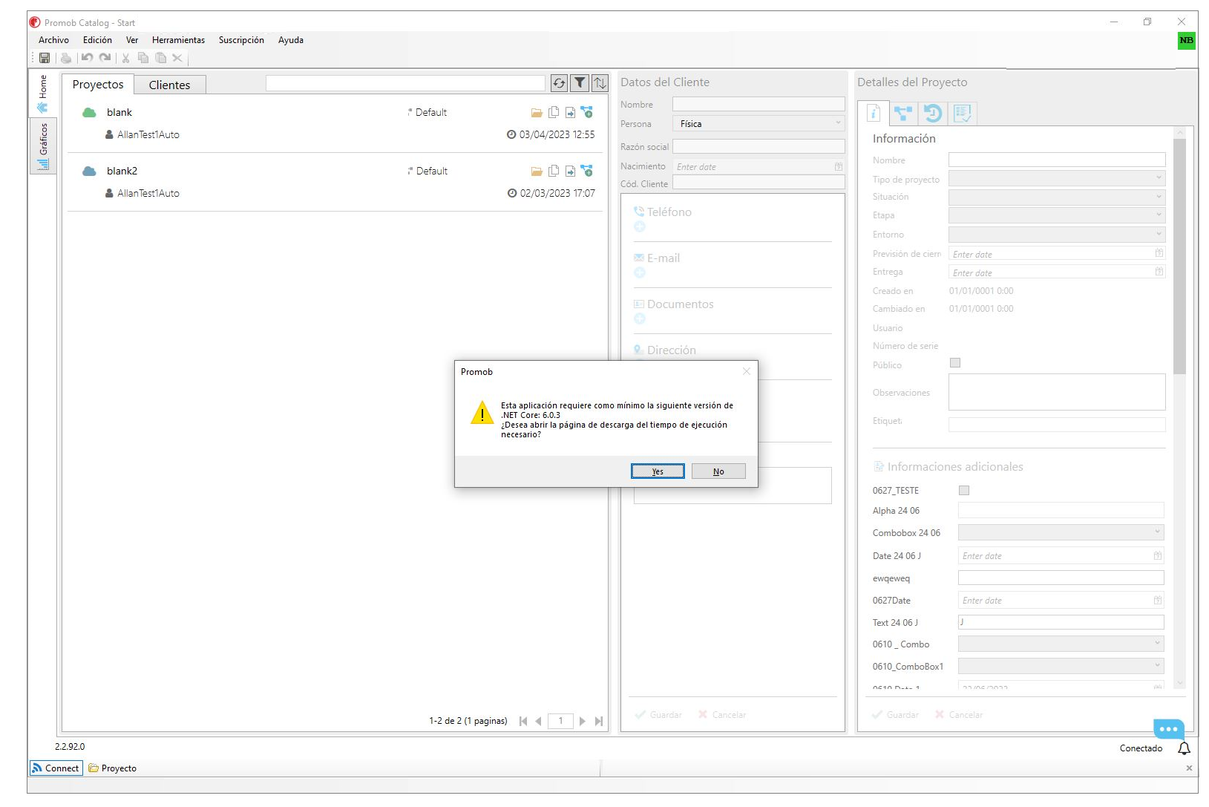Expand the Persona Física dropdown
Image resolution: width=1209 pixels, height=807 pixels.
coord(759,124)
